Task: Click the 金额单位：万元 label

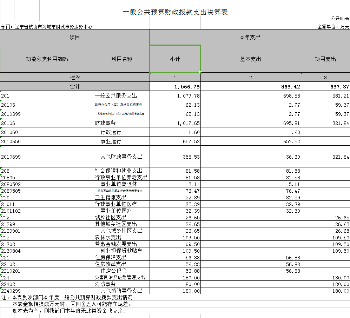Action: tap(333, 27)
